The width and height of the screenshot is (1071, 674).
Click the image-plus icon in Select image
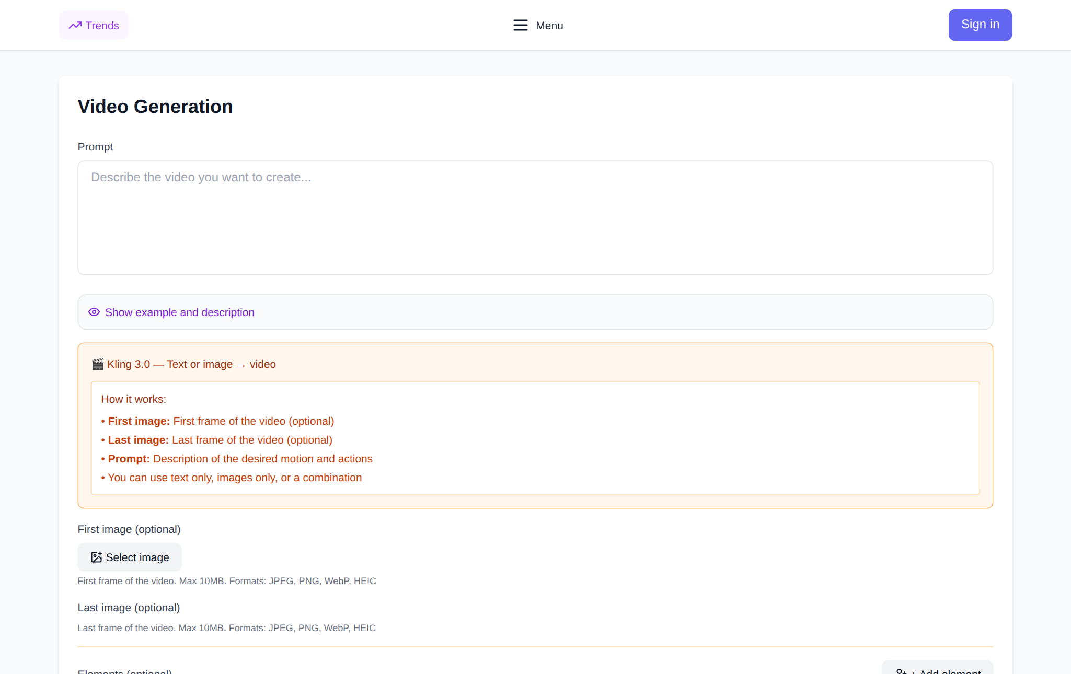pyautogui.click(x=96, y=557)
